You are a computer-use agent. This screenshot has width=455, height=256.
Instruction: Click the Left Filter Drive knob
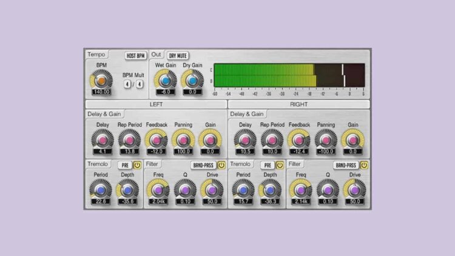click(x=212, y=190)
